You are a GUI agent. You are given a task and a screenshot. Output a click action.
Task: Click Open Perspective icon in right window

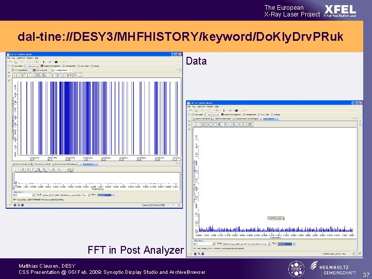pos(189,115)
